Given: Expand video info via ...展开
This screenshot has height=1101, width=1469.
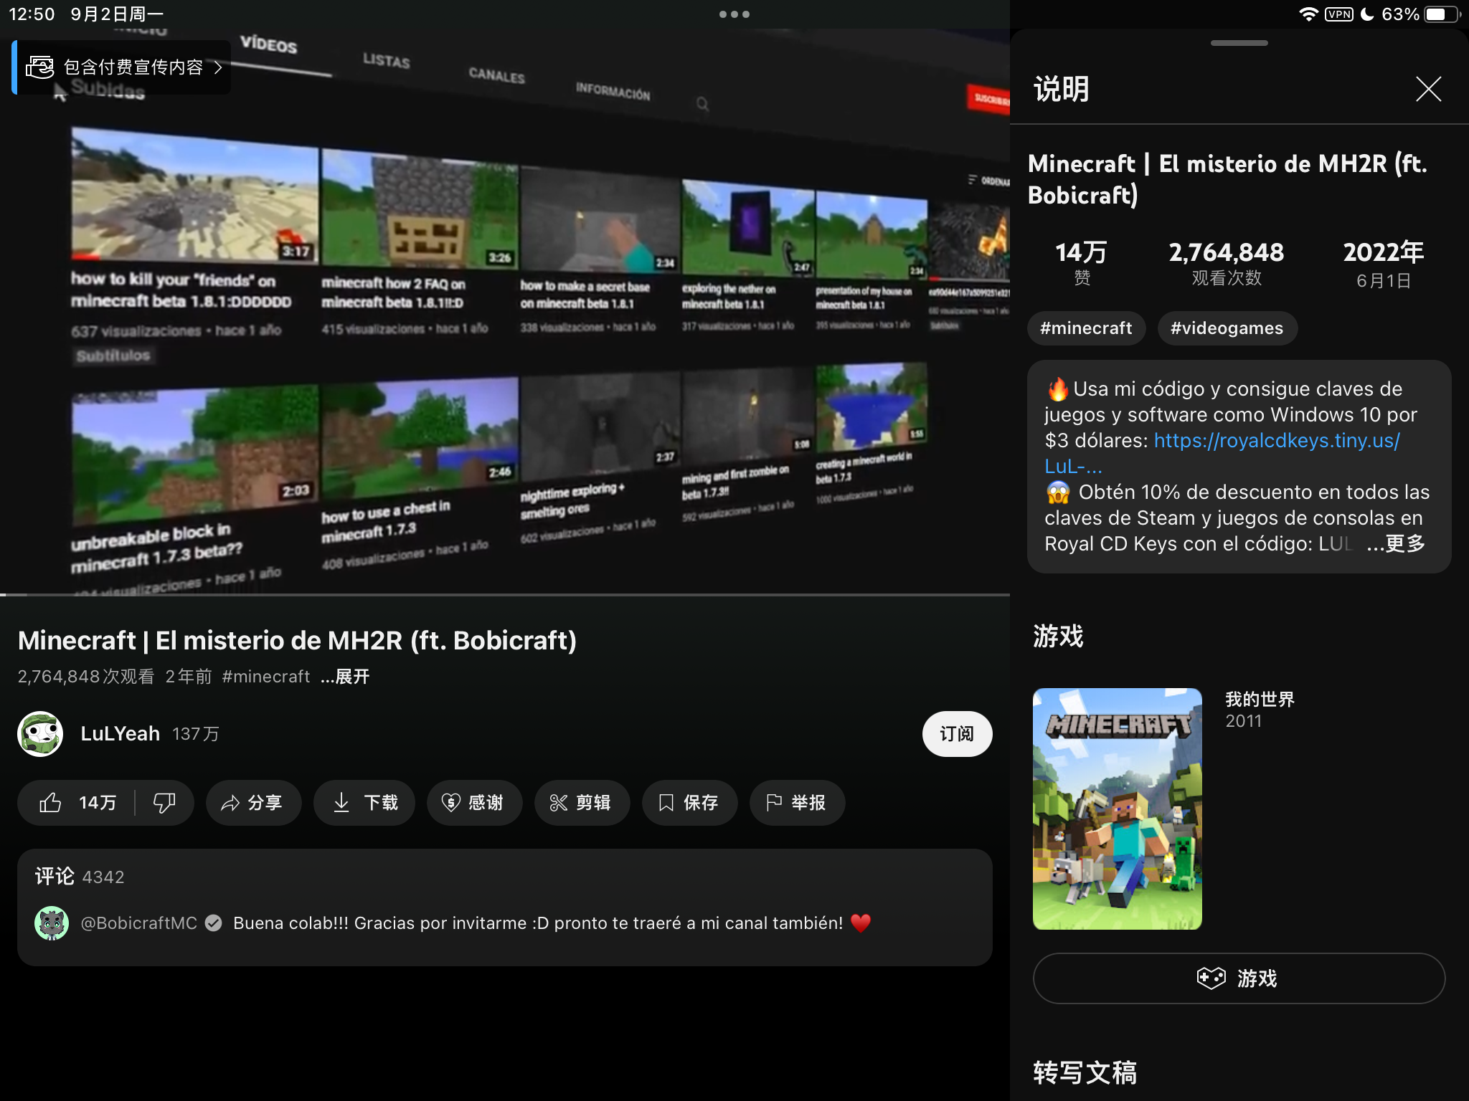Looking at the screenshot, I should pos(345,677).
